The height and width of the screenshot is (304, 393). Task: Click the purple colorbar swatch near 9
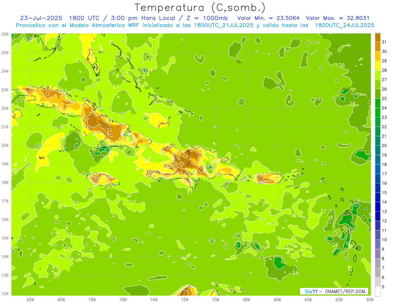click(x=378, y=253)
